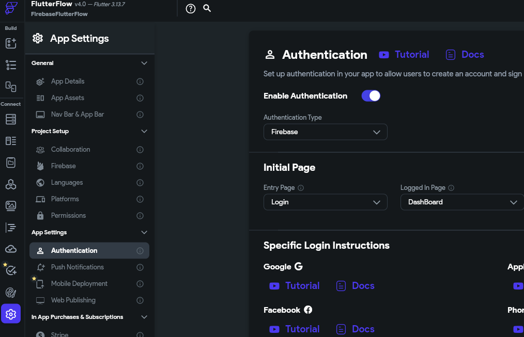The width and height of the screenshot is (524, 337).
Task: Collapse In App Purchases & Subscriptions section
Action: (144, 317)
